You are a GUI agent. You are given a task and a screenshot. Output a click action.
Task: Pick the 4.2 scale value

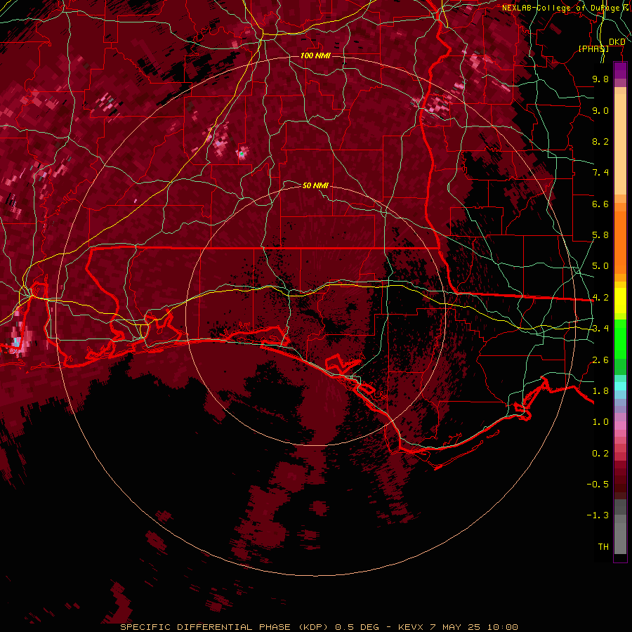pos(600,298)
